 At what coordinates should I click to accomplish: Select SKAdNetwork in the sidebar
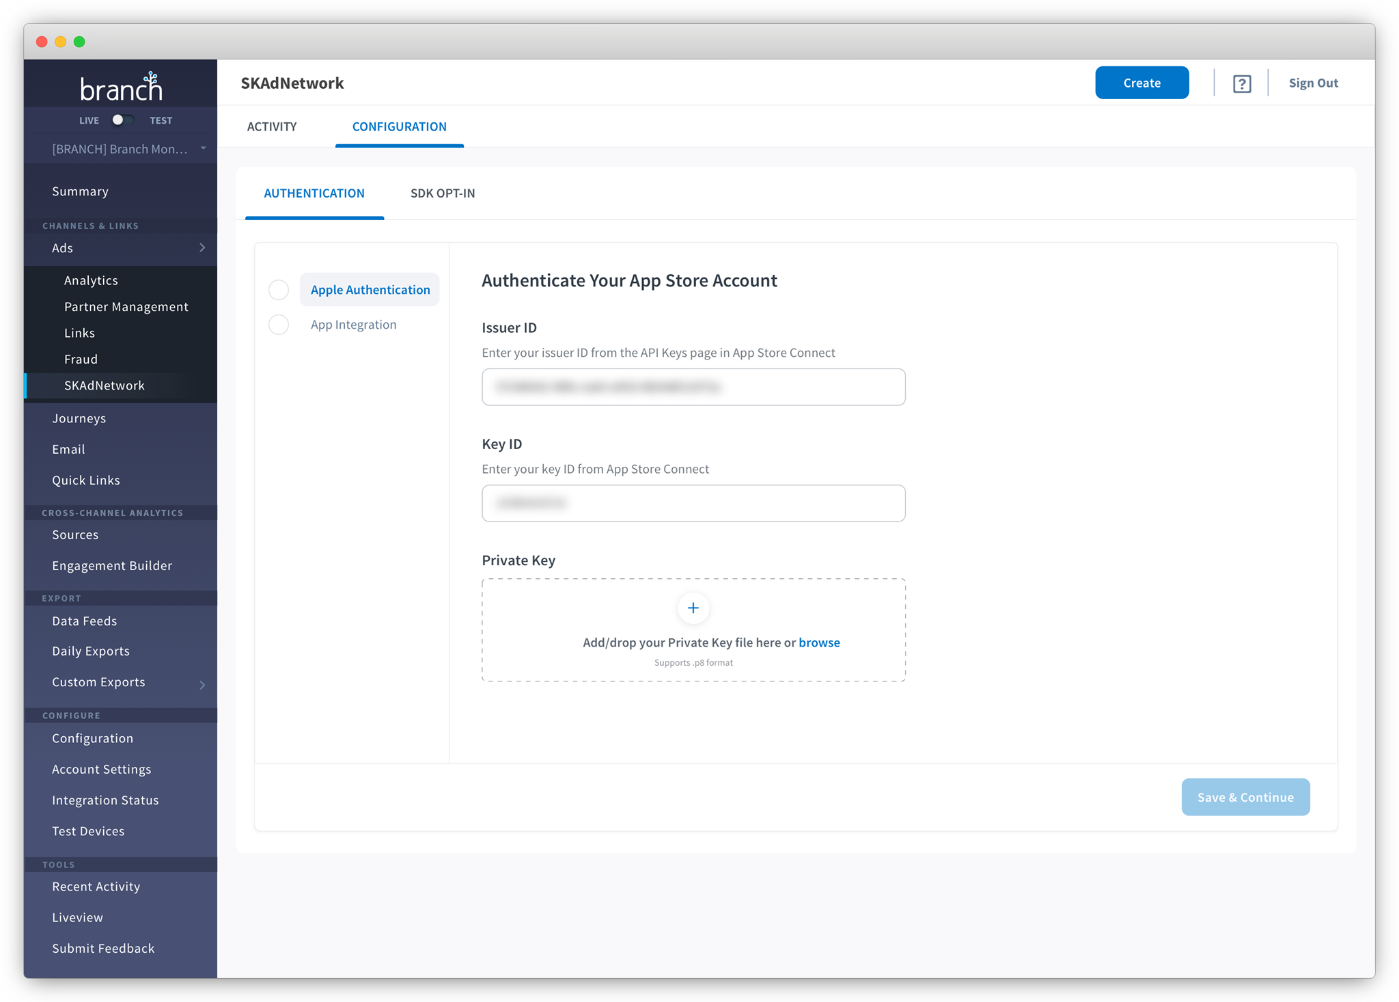pos(105,385)
